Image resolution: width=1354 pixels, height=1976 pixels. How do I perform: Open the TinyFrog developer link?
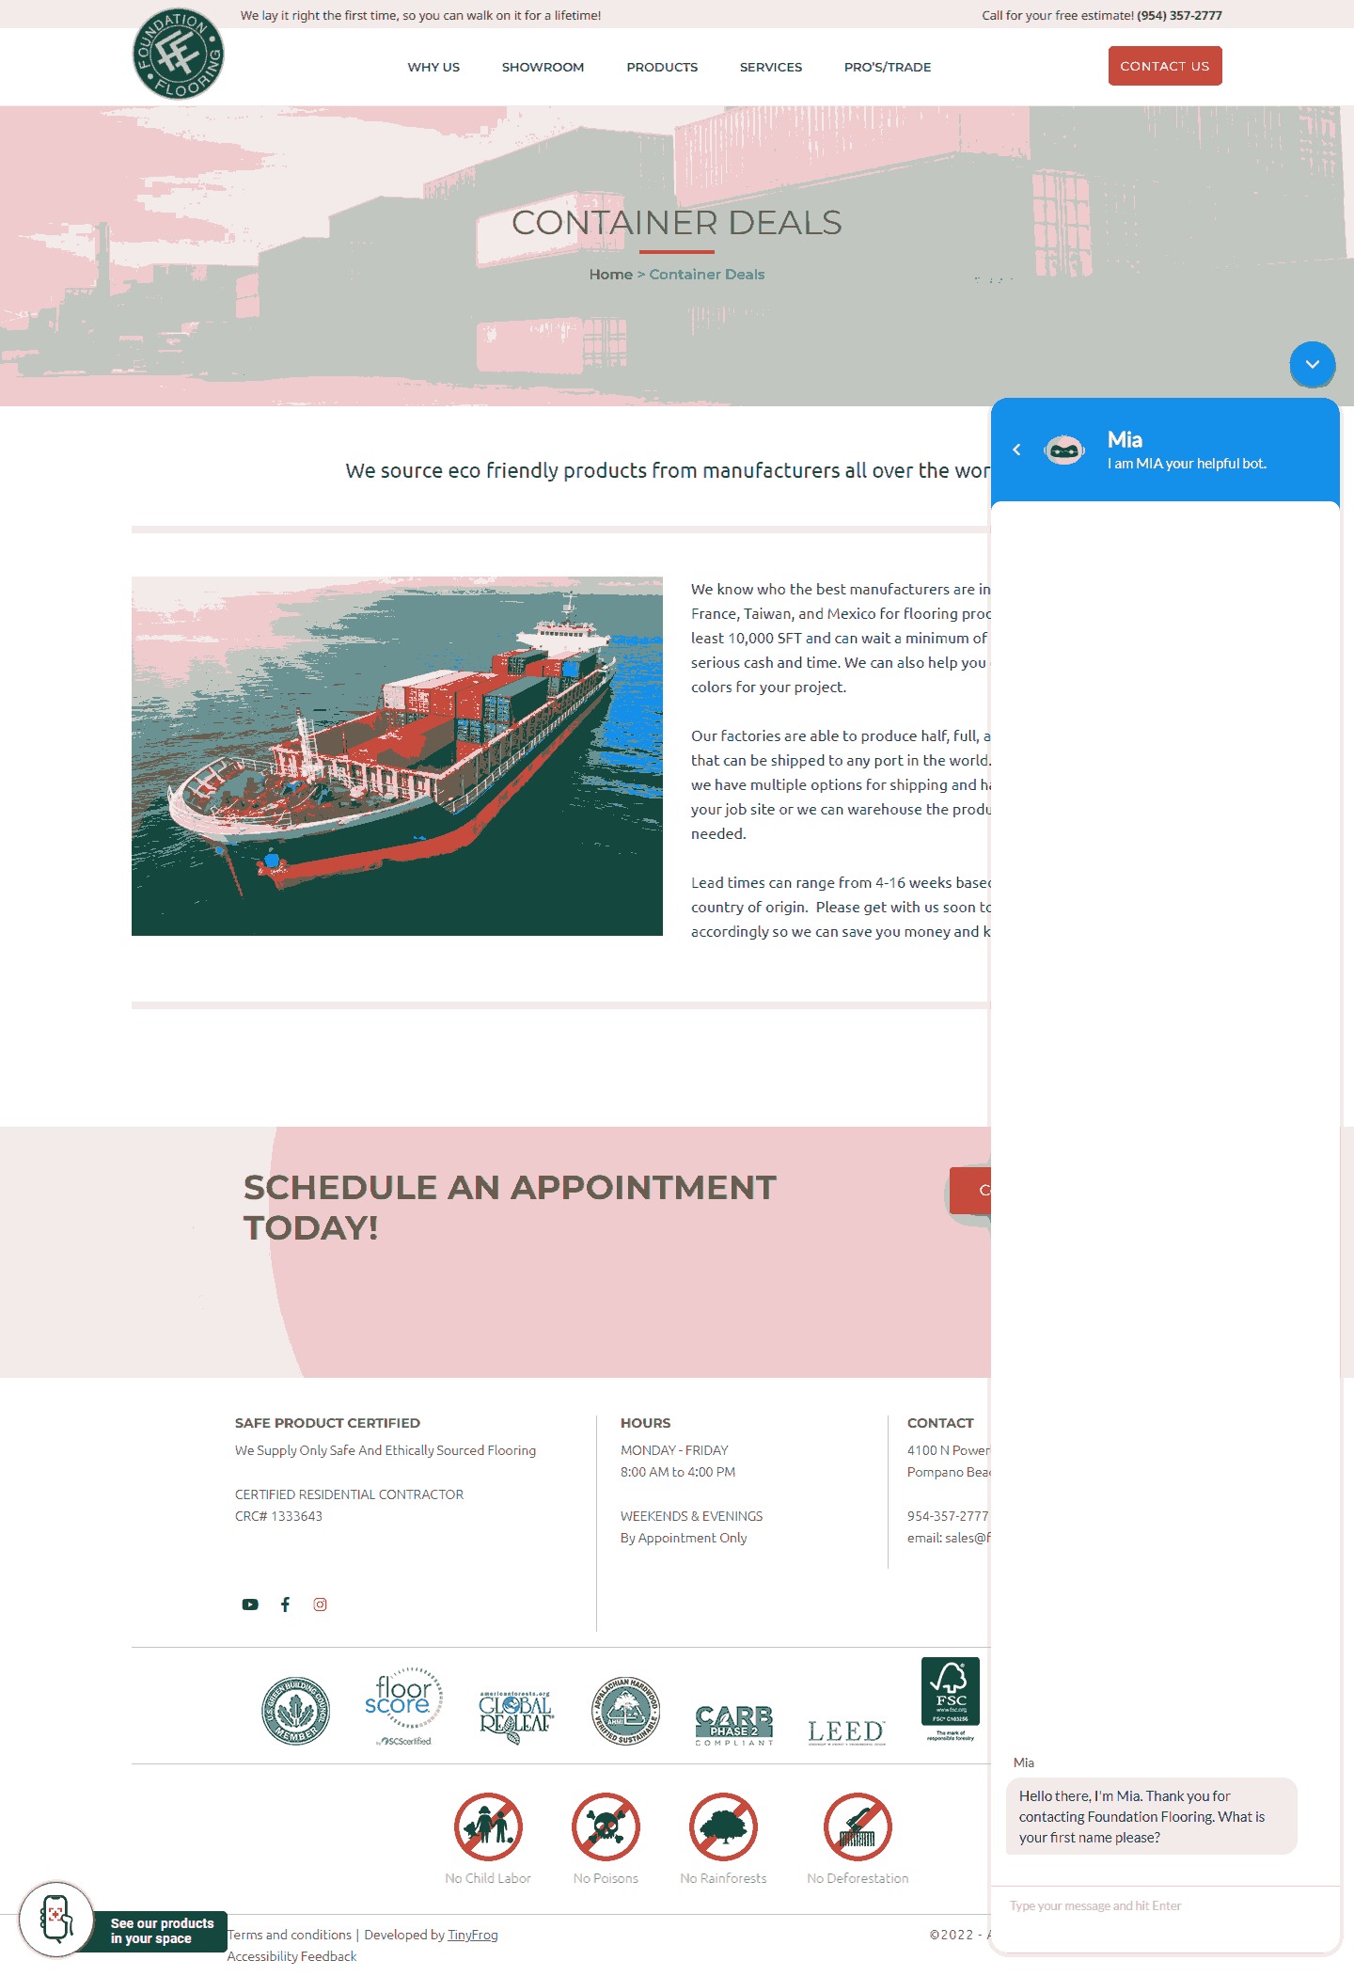(x=473, y=1935)
